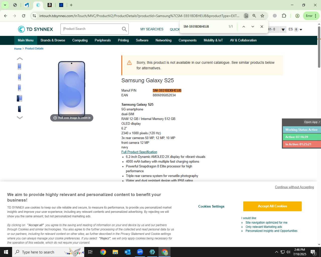Click browser back arrow
Image resolution: width=321 pixels, height=257 pixels.
pyautogui.click(x=6, y=16)
